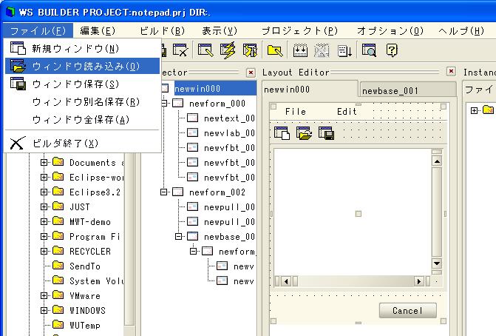Click the question mark help icon

392,50
